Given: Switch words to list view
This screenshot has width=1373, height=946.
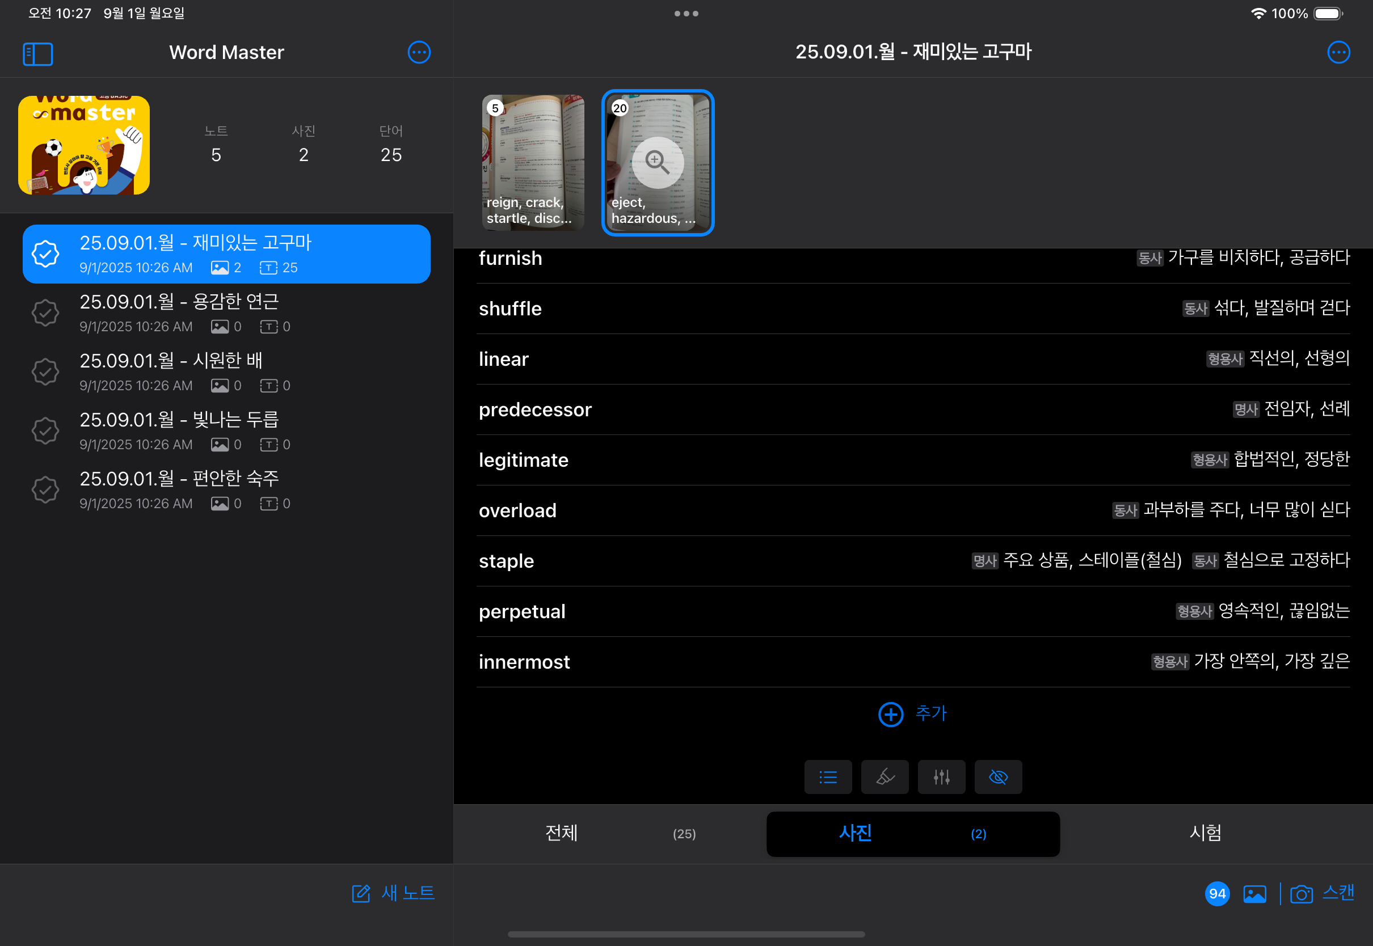Looking at the screenshot, I should click(x=828, y=777).
